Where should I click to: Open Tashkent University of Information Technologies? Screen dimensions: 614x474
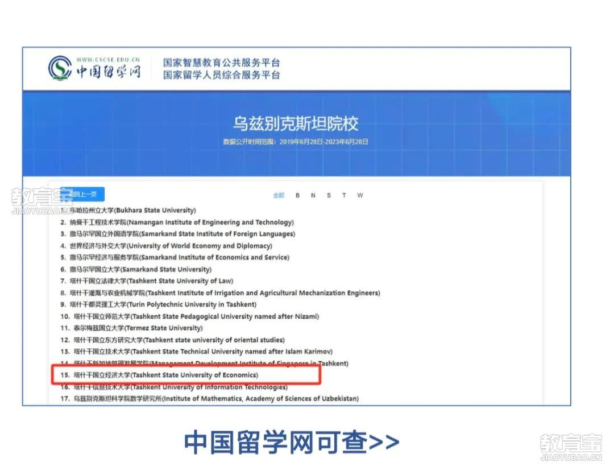tap(175, 387)
